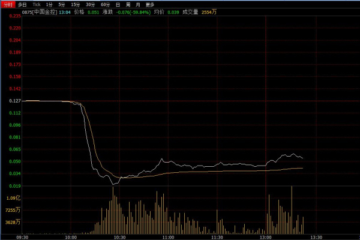Click the 成交量 volume field label

[x=190, y=12]
